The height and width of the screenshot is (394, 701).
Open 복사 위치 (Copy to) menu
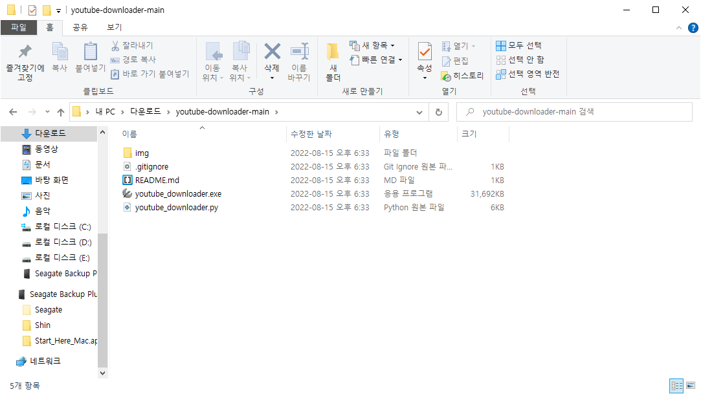point(240,63)
